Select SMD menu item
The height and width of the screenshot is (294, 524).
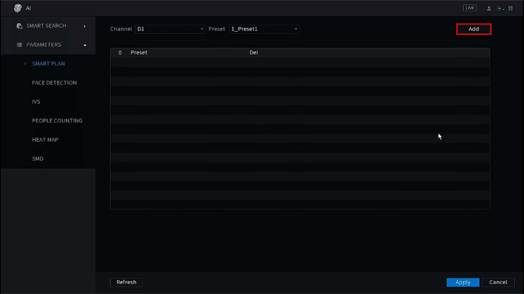click(38, 159)
